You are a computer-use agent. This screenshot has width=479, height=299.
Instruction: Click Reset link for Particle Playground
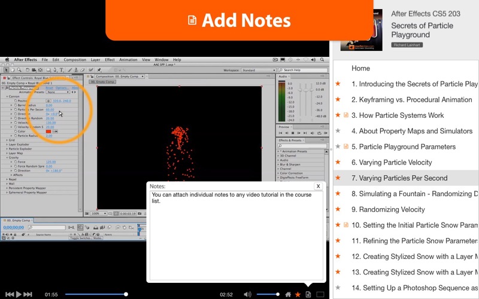pos(49,88)
